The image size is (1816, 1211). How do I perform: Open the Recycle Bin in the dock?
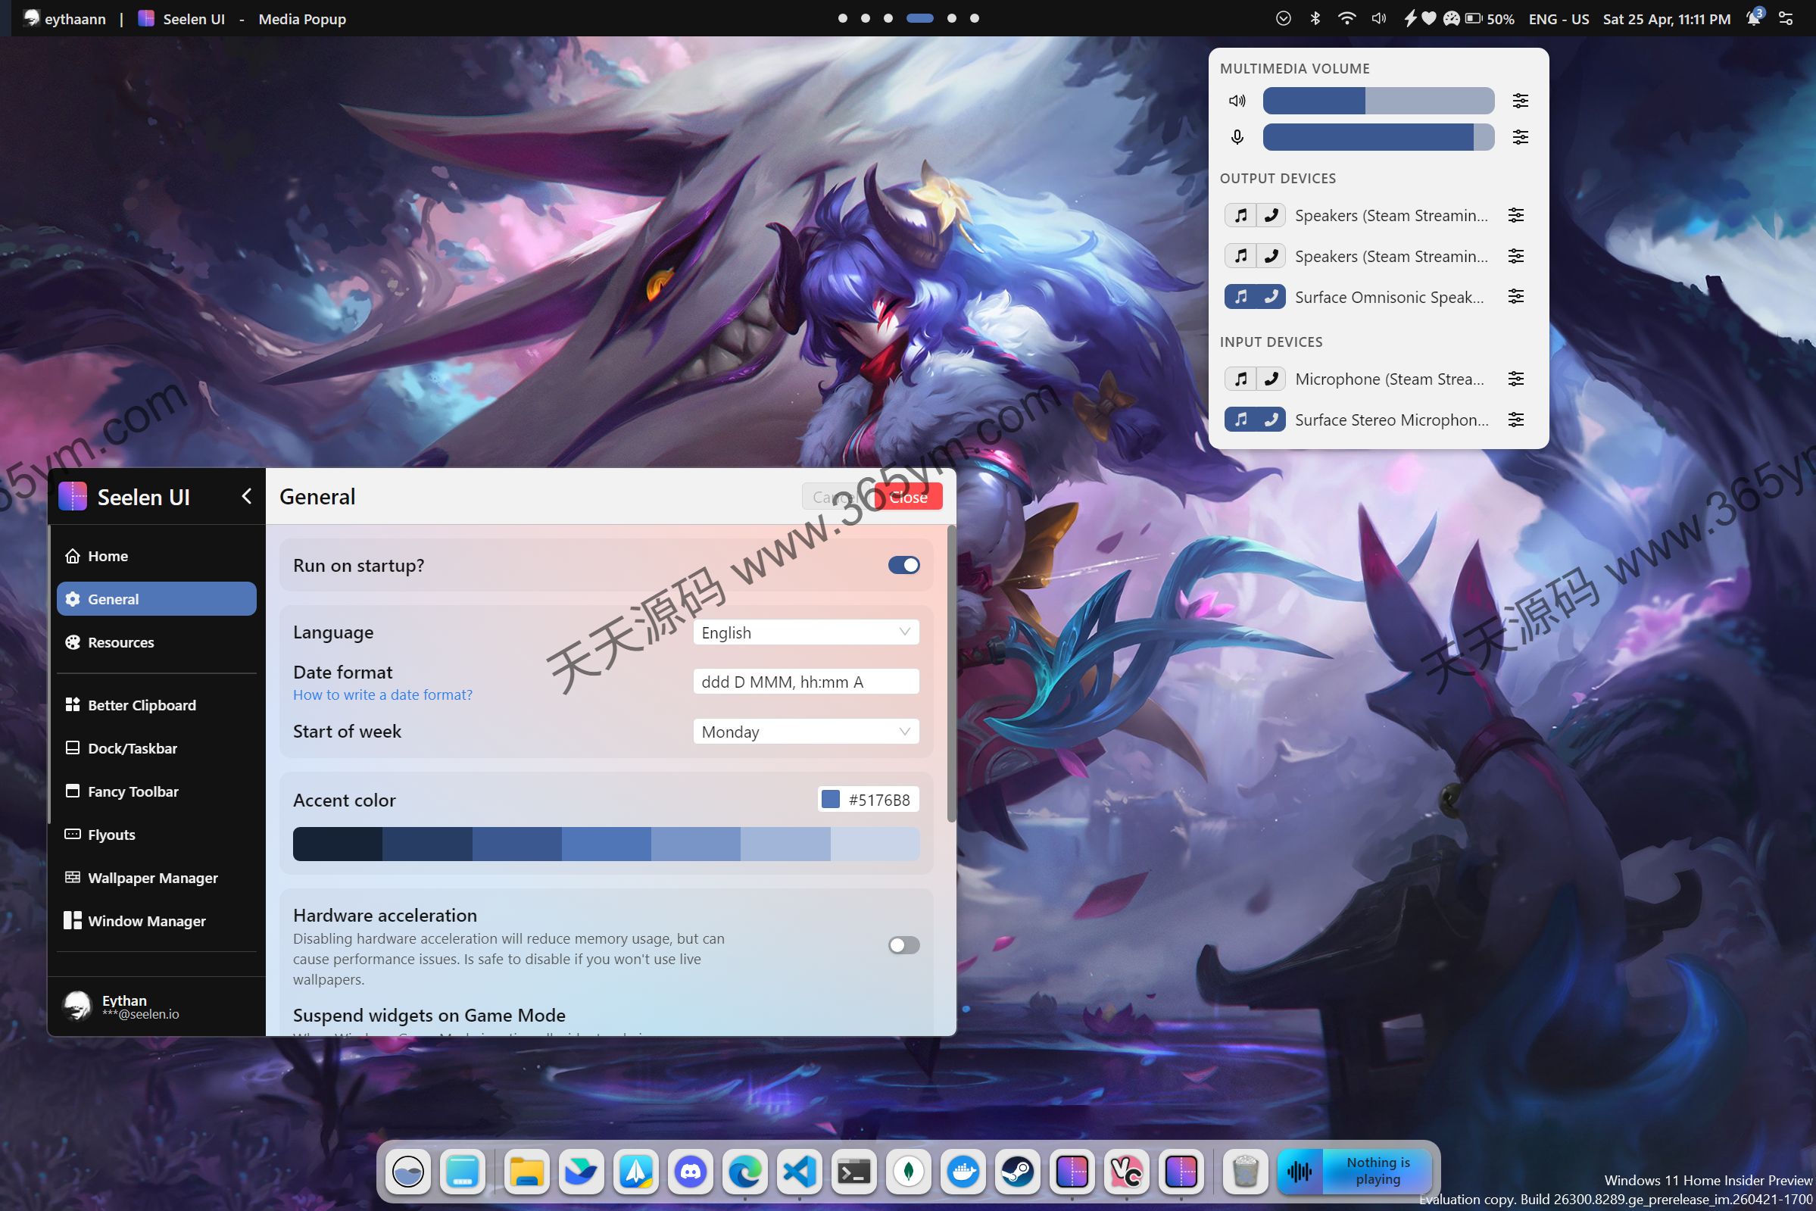pyautogui.click(x=1245, y=1172)
